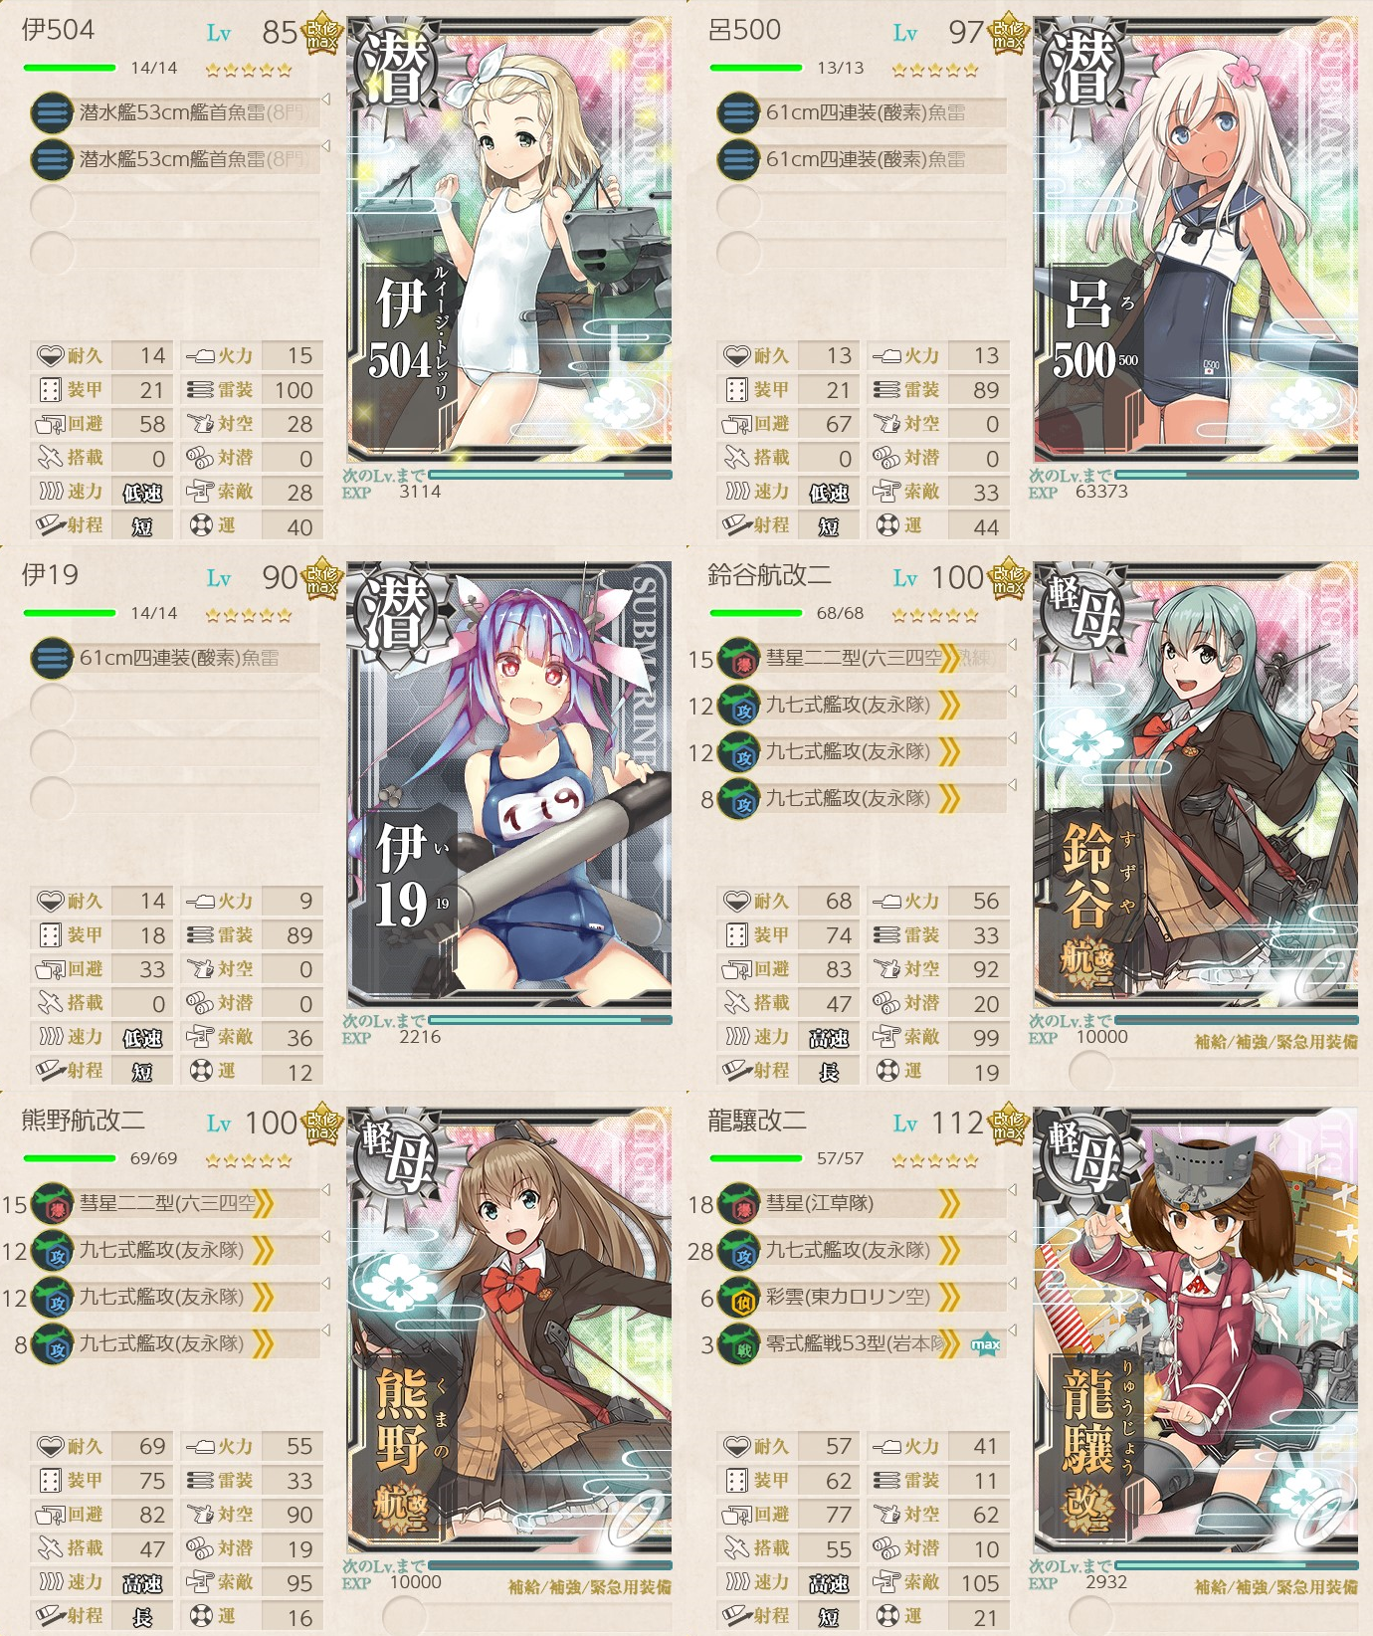Click I-19's 61cm oxygen torpedo icon

point(52,658)
